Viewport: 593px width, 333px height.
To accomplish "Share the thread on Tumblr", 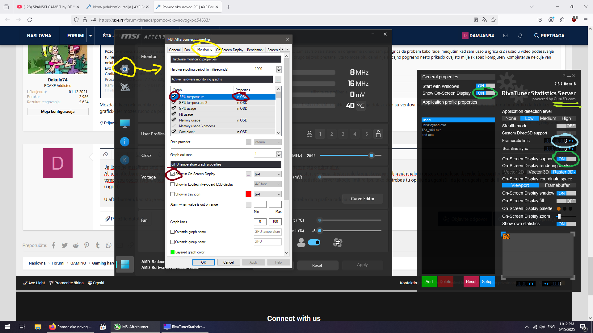I will [x=98, y=245].
